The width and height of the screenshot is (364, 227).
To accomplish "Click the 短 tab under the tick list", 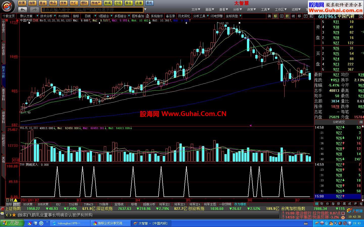I will coord(361,204).
